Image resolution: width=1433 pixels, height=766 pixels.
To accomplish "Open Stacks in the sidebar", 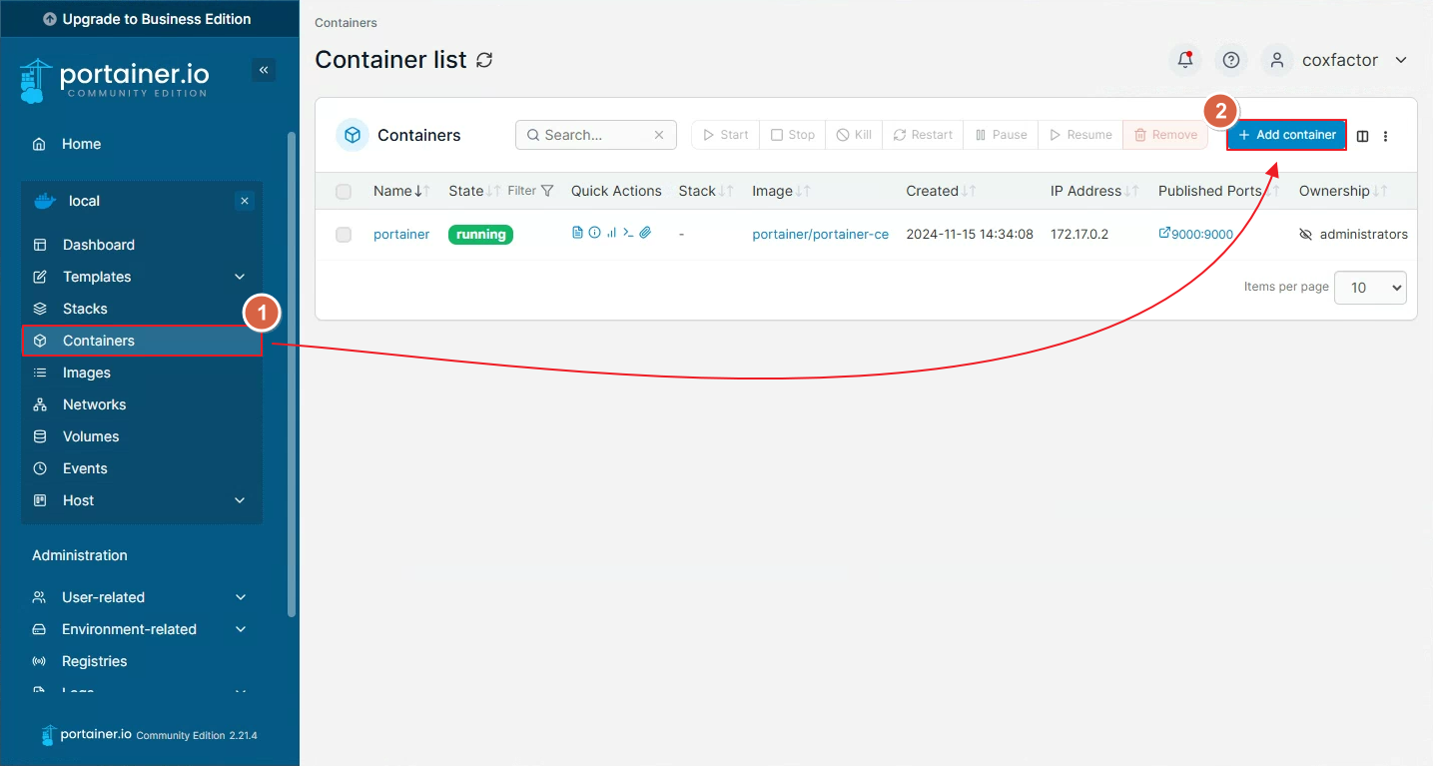I will coord(141,309).
